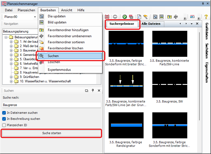Click the add favorites folder toolbar icon
The width and height of the screenshot is (211, 154).
[169, 17]
